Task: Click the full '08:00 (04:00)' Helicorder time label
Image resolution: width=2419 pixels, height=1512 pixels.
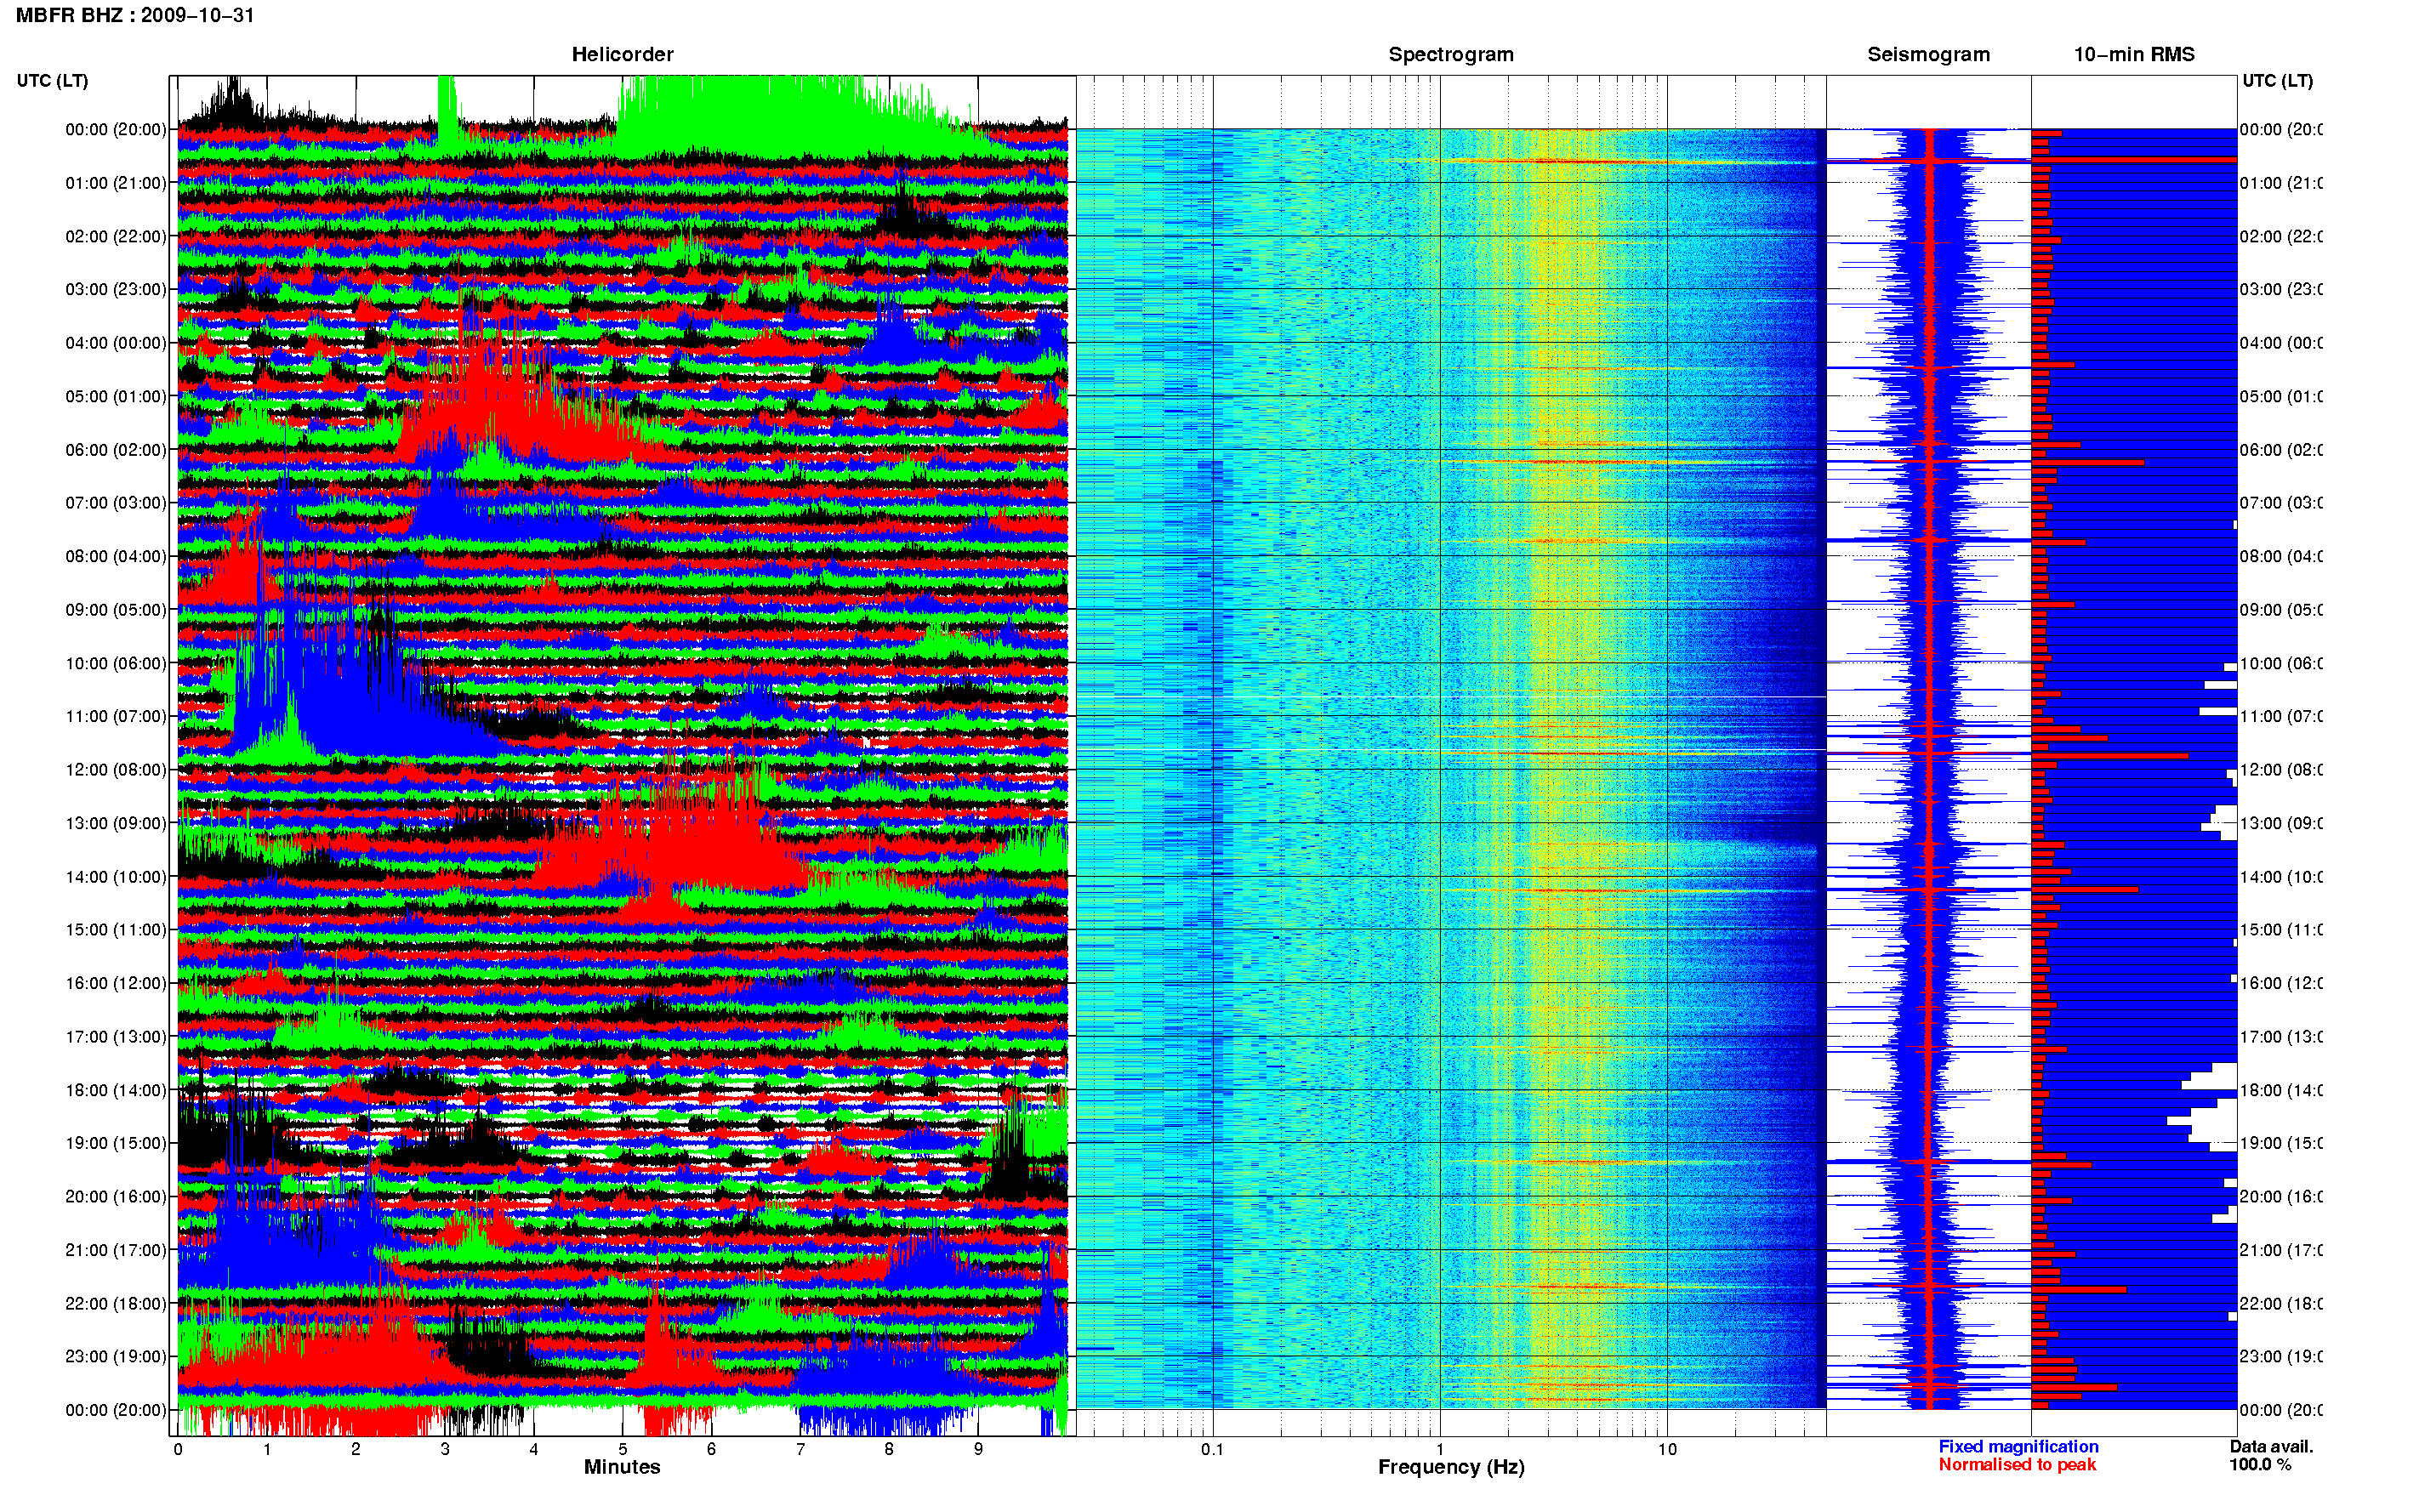Action: pos(116,557)
